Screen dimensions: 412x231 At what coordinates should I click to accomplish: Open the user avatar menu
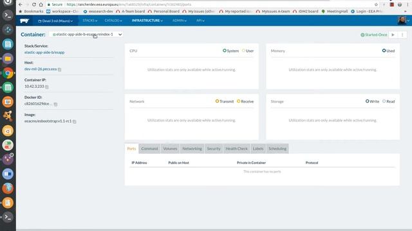[404, 21]
